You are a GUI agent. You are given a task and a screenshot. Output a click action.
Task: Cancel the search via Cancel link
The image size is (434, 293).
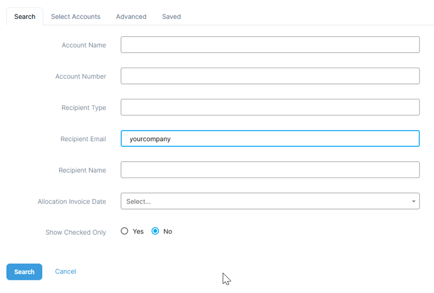[x=65, y=271]
